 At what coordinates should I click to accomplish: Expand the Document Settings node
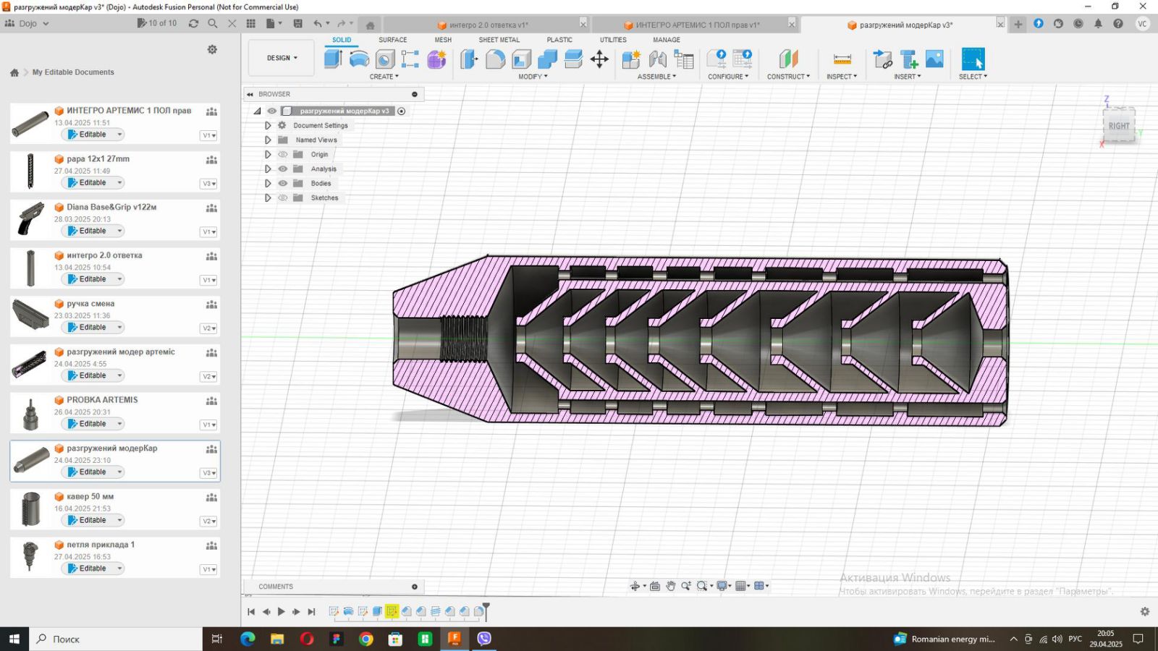268,126
